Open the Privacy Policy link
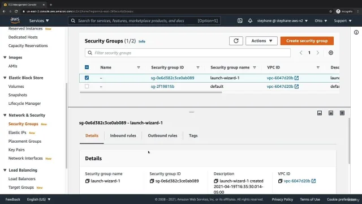 click(282, 199)
